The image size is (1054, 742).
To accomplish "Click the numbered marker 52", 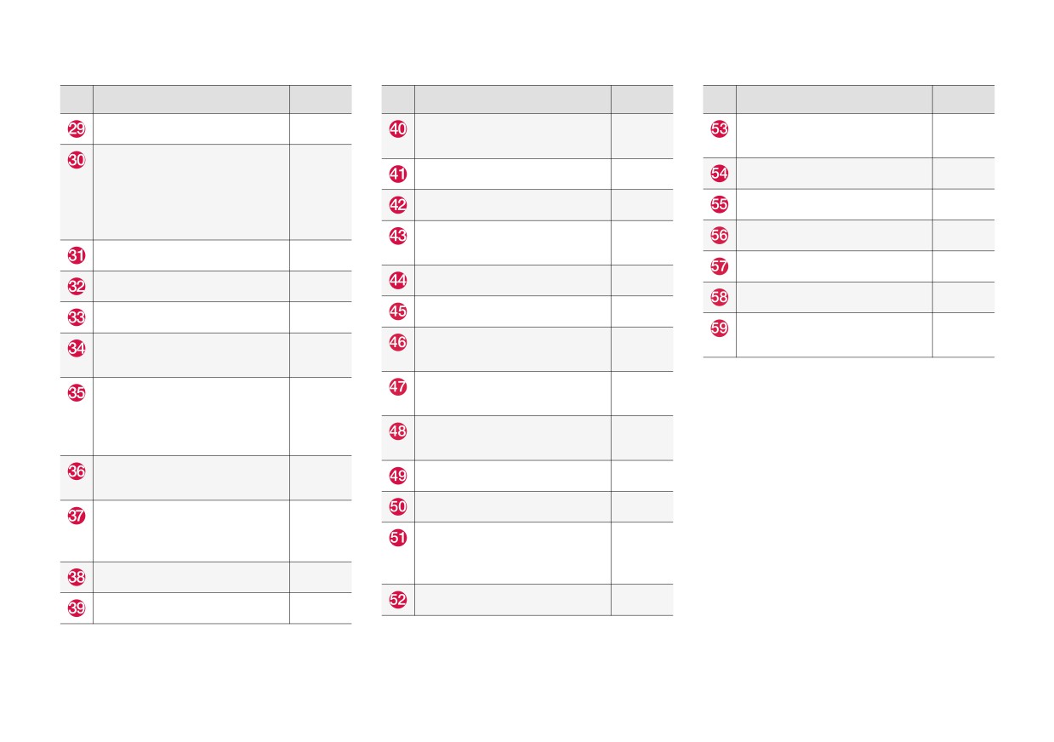I will 398,600.
